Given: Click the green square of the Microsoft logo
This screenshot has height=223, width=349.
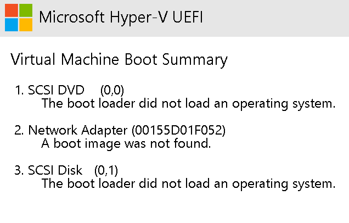Looking at the screenshot, I should click(25, 10).
